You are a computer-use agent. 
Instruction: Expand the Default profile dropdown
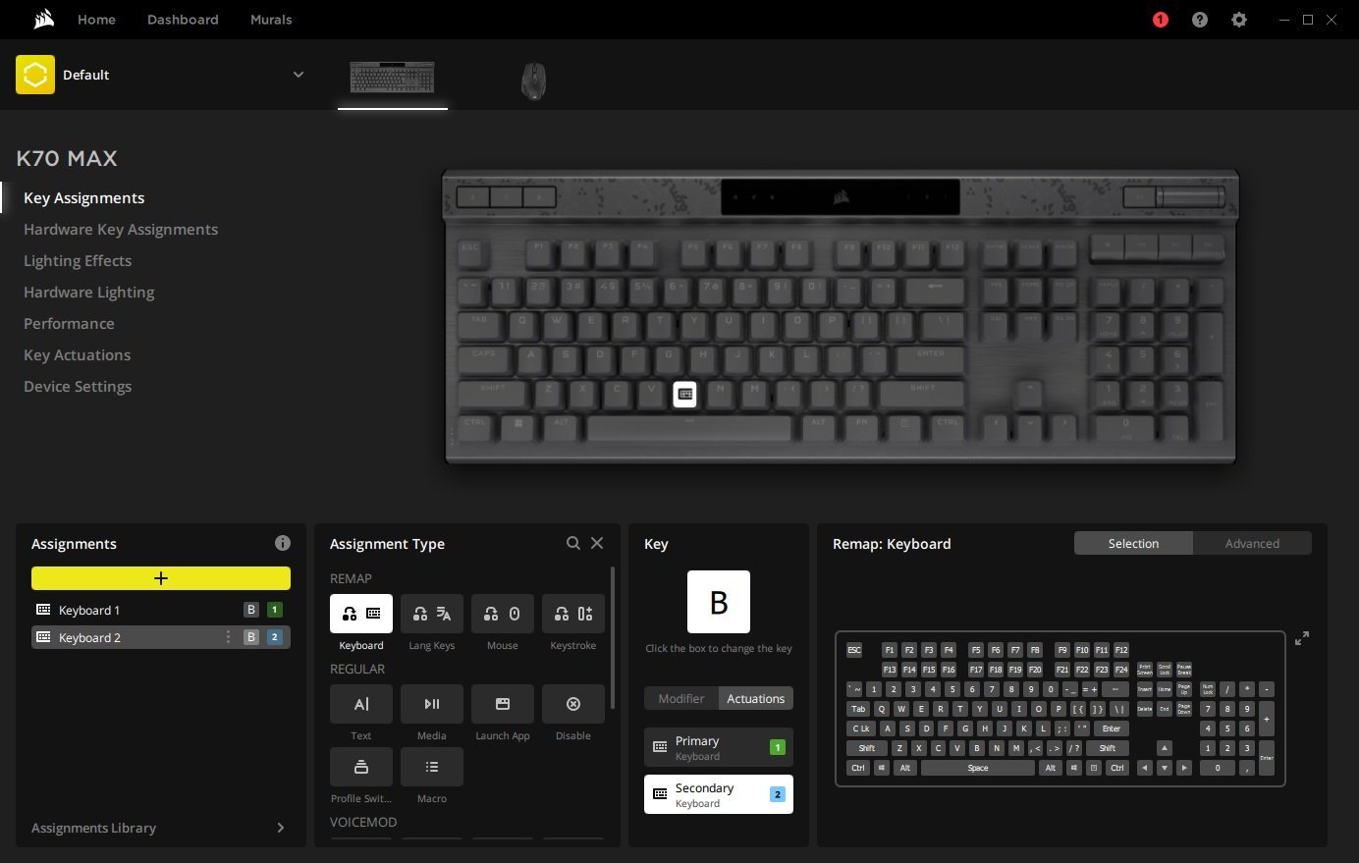(x=298, y=75)
